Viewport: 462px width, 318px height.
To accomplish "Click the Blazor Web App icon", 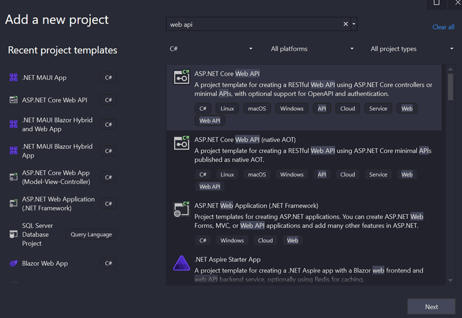I will coord(14,264).
